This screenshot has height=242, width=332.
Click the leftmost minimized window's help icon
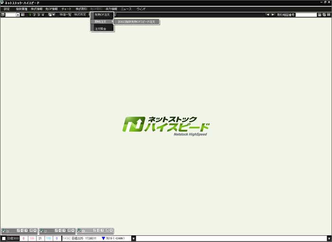(26, 231)
